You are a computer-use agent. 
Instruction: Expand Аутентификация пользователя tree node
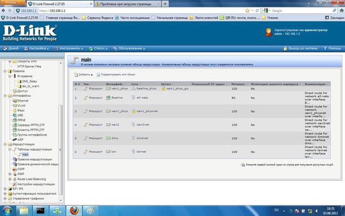pyautogui.click(x=5, y=193)
